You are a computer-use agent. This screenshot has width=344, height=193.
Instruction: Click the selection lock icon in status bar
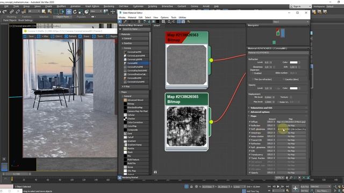tap(191, 187)
